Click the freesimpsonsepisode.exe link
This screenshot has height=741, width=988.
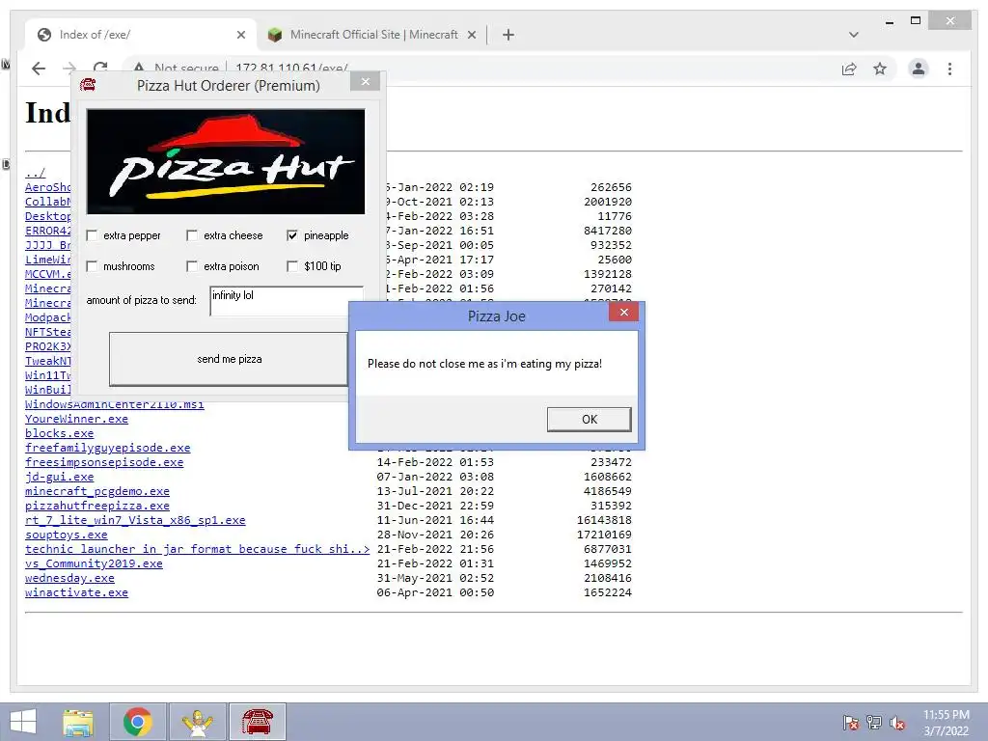click(104, 462)
